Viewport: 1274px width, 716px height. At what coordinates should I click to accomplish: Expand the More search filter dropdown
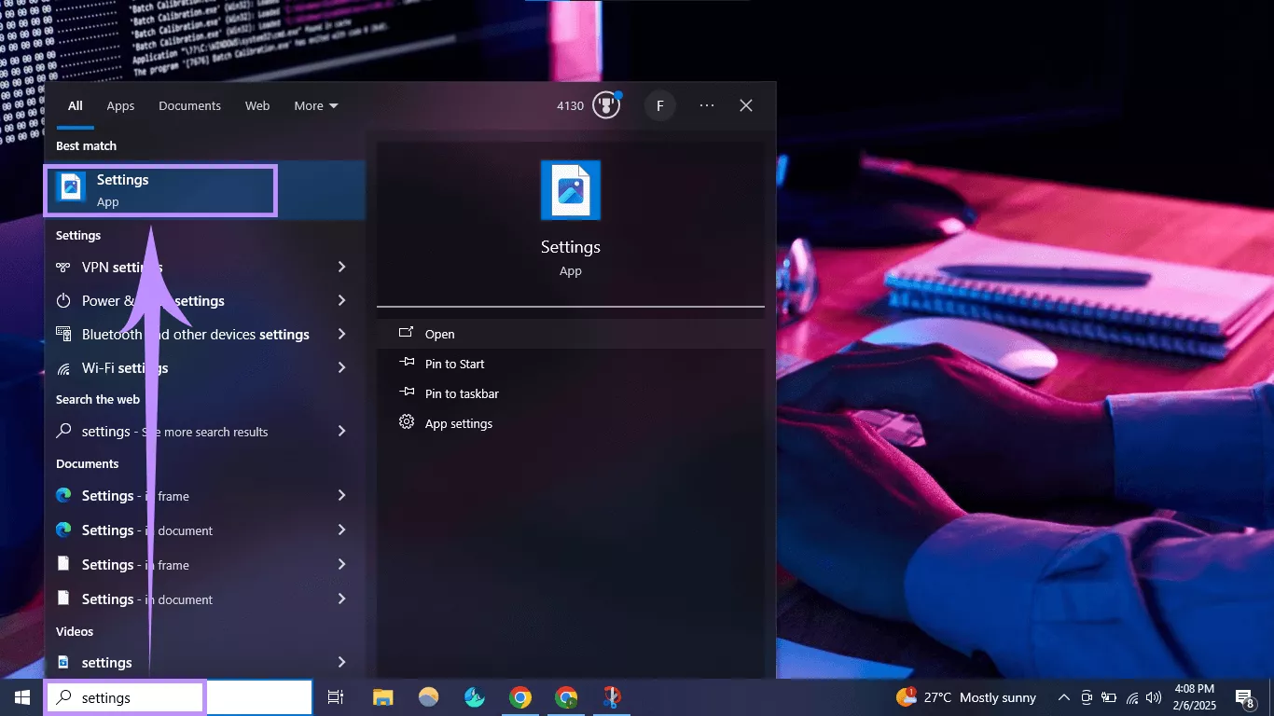(x=315, y=105)
